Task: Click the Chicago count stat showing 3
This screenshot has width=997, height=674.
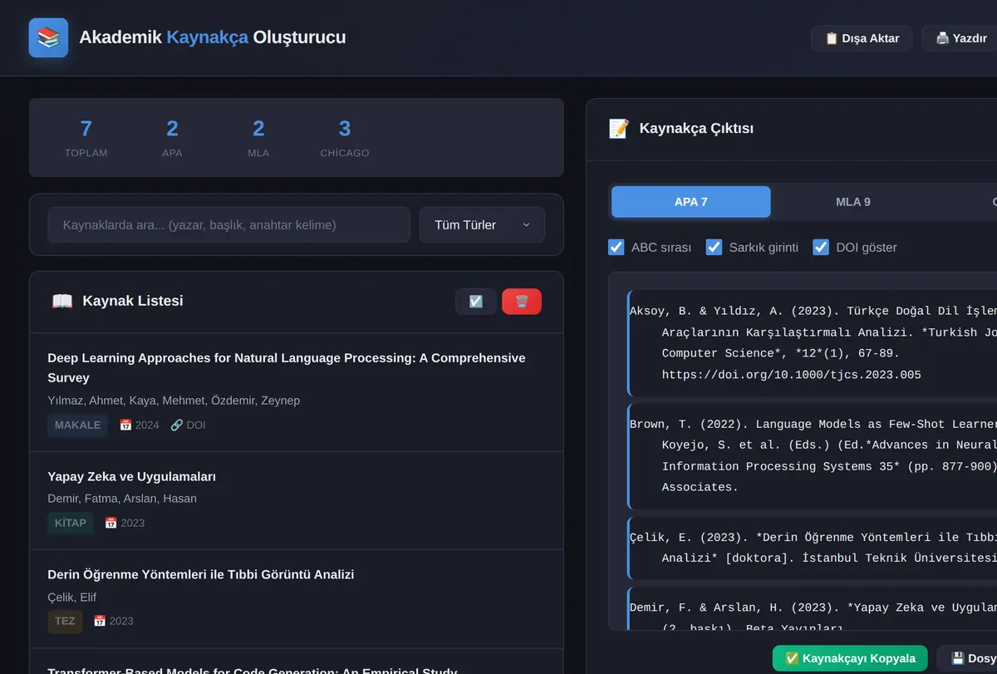Action: tap(345, 138)
